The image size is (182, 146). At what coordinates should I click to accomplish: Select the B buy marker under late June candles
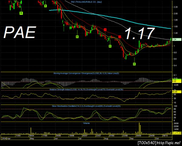coord(77,37)
